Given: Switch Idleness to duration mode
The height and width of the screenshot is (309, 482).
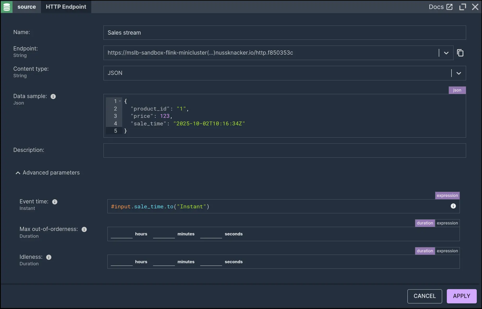Looking at the screenshot, I should (x=425, y=251).
